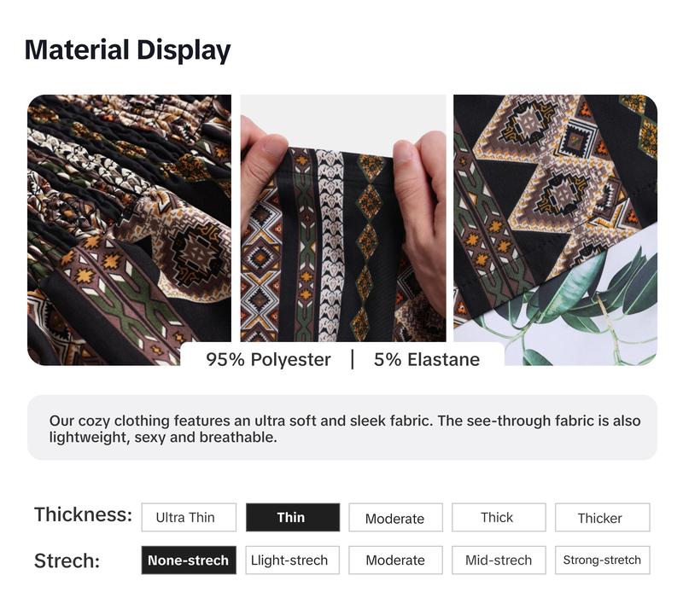
Task: Choose the Mid-strech option
Action: point(499,560)
